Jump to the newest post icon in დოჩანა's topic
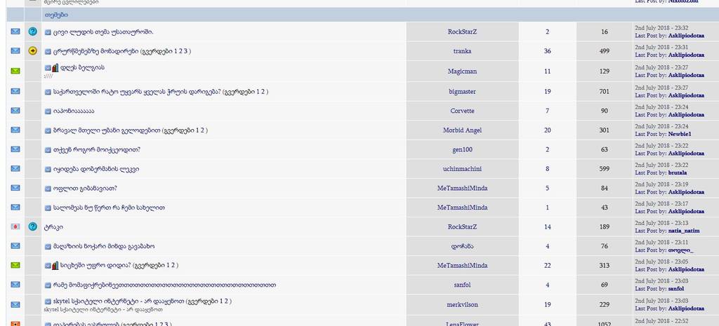This screenshot has width=719, height=326. 48,247
